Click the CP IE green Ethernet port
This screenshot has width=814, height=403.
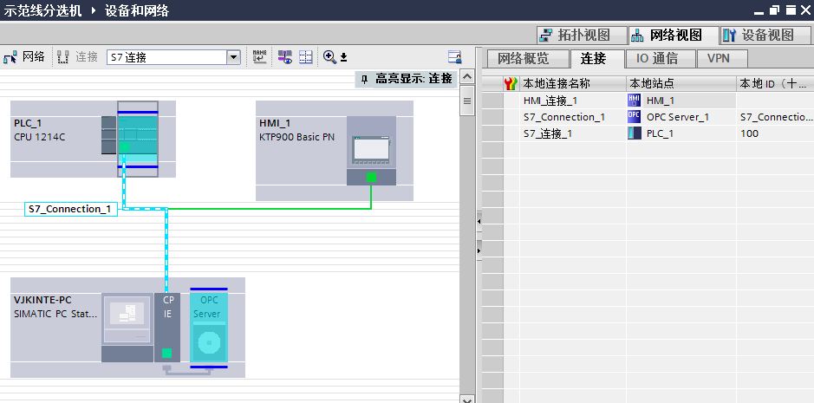click(x=166, y=353)
